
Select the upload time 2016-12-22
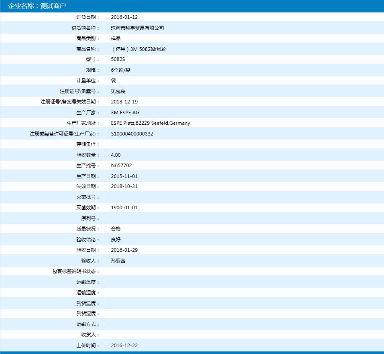(x=124, y=346)
